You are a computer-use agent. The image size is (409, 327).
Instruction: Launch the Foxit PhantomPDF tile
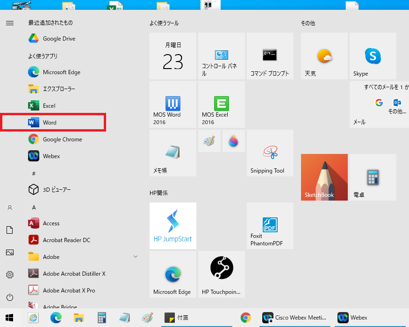tap(270, 226)
